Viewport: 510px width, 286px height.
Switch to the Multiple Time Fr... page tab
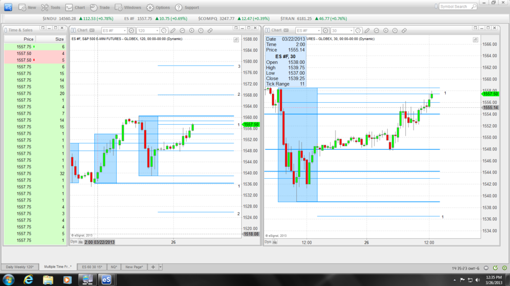[58, 267]
